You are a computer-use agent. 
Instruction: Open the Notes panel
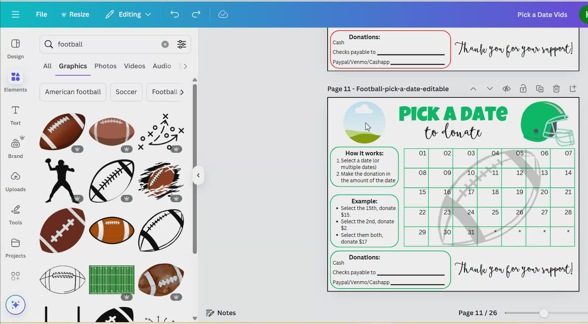click(x=221, y=313)
